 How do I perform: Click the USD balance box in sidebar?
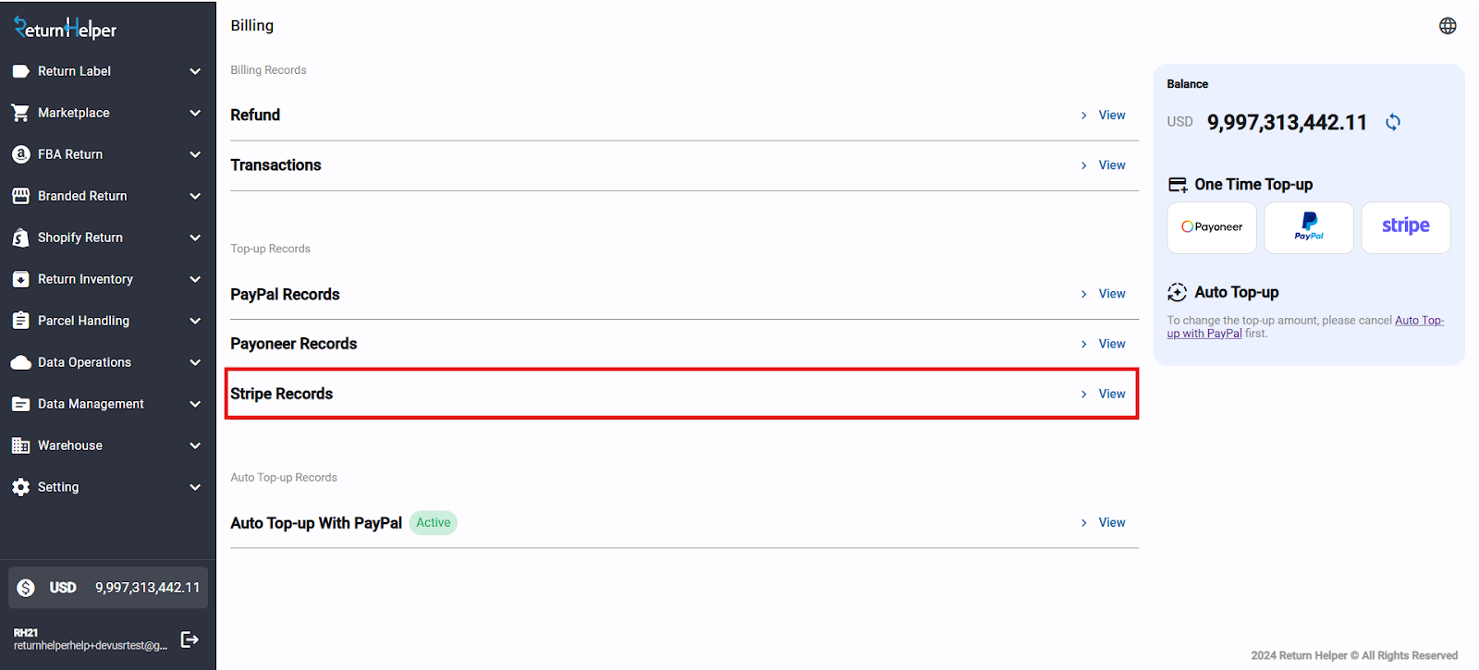pyautogui.click(x=108, y=588)
